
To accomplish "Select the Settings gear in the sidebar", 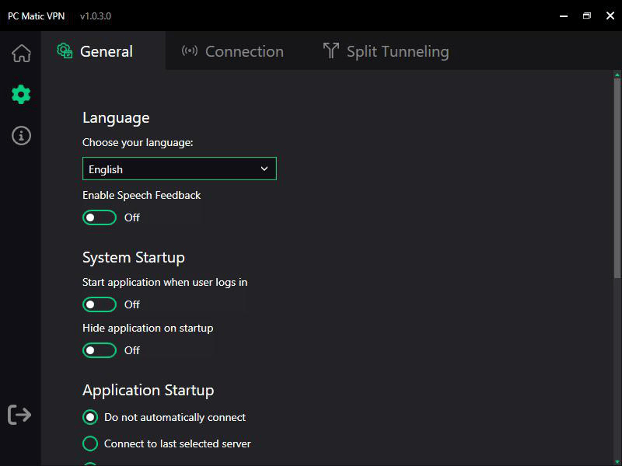I will pos(21,94).
